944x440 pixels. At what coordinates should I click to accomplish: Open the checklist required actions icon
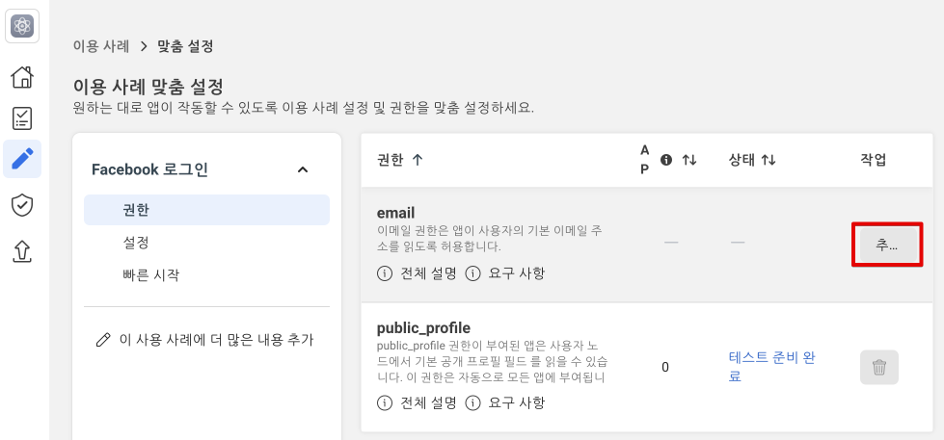point(22,118)
